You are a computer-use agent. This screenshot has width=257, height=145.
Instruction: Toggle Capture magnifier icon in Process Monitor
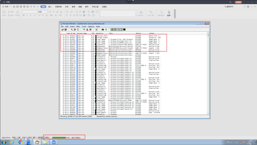point(72,30)
